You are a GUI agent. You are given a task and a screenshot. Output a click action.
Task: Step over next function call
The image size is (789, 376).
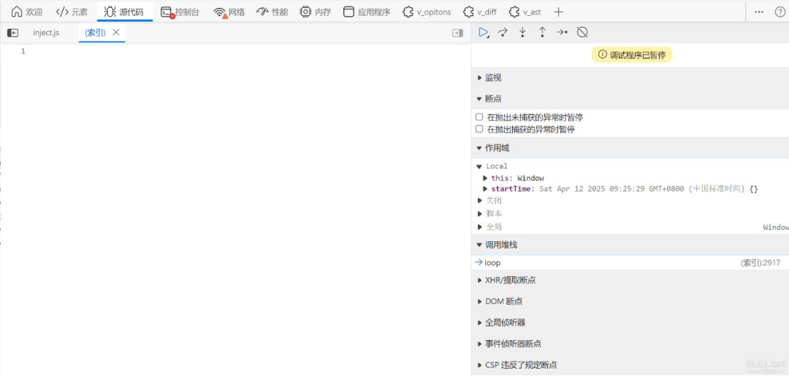pos(502,33)
